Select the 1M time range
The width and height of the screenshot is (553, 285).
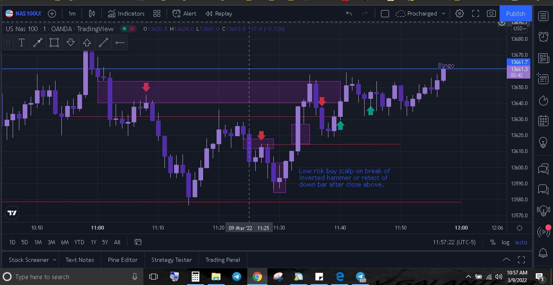38,242
